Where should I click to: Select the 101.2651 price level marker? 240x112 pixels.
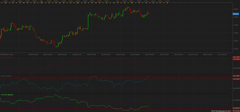tap(236, 76)
